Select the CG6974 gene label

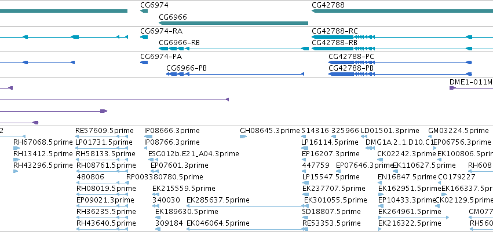[x=154, y=5]
